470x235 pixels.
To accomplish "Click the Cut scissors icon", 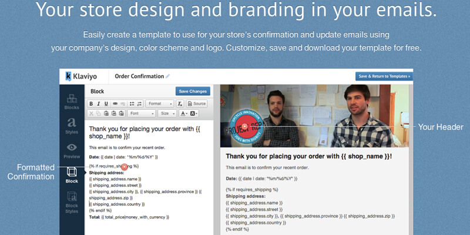I will pyautogui.click(x=92, y=113).
